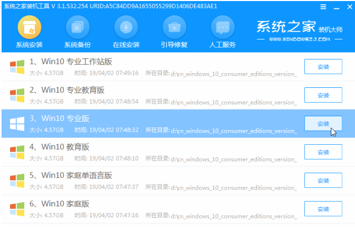Click the timestamp 19/04/02 07:49:16
The height and width of the screenshot is (231, 355).
pyautogui.click(x=114, y=73)
